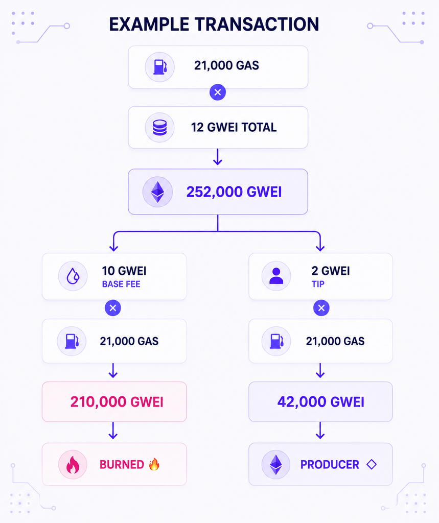
Task: Click the Ethereum icon in PRODUCER card
Action: [x=276, y=464]
